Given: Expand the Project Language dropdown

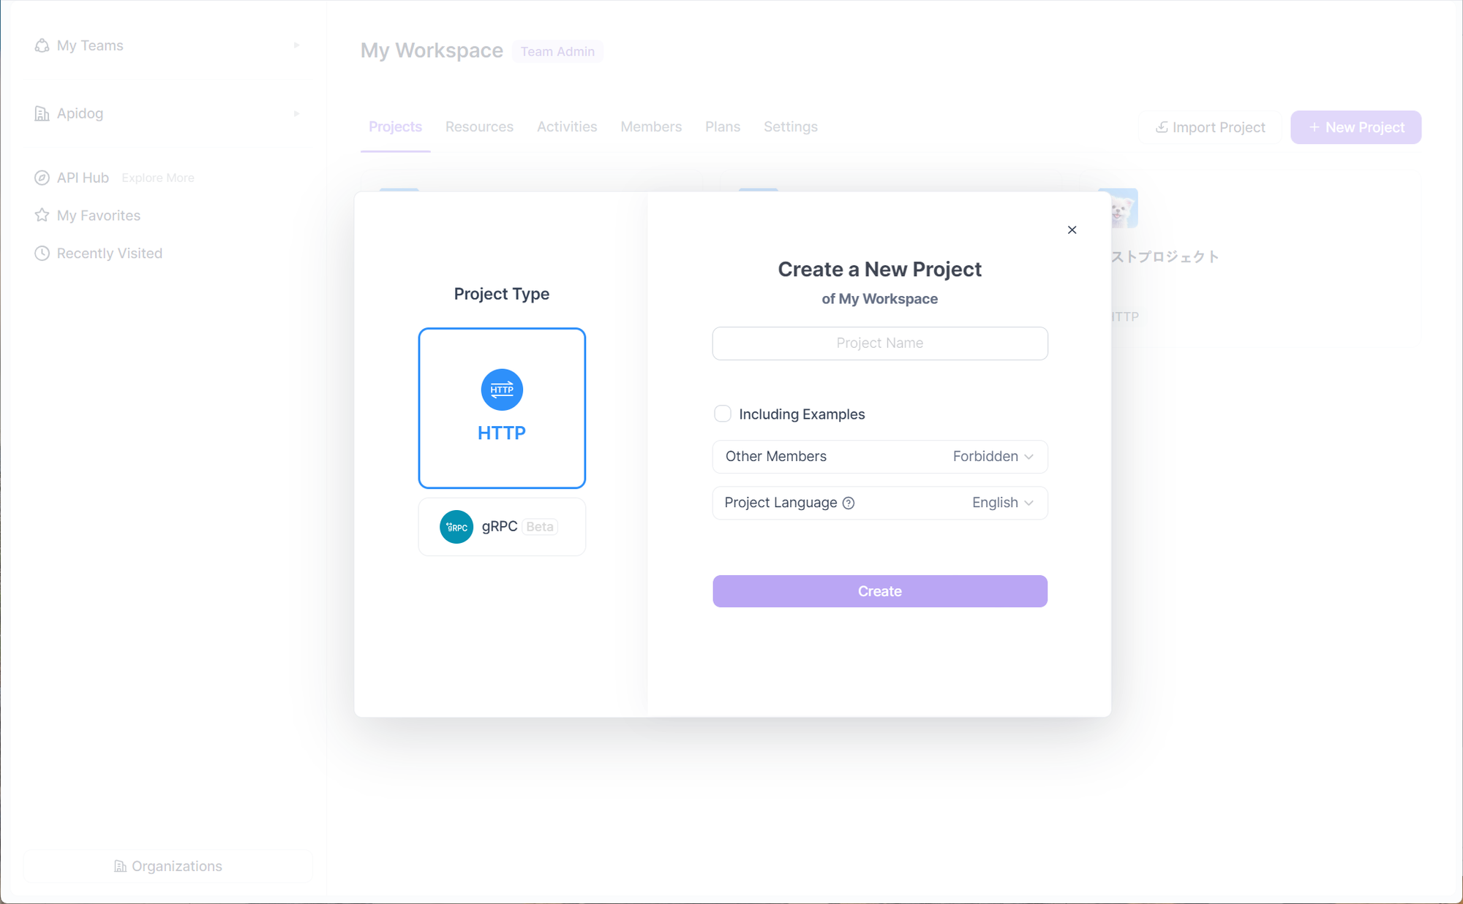Looking at the screenshot, I should tap(1003, 503).
